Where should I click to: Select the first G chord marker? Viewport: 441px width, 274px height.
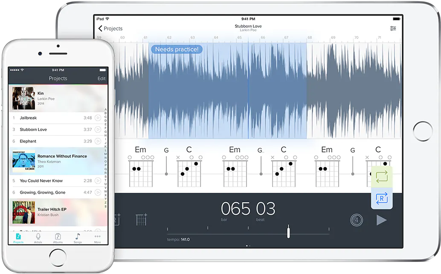coord(166,161)
